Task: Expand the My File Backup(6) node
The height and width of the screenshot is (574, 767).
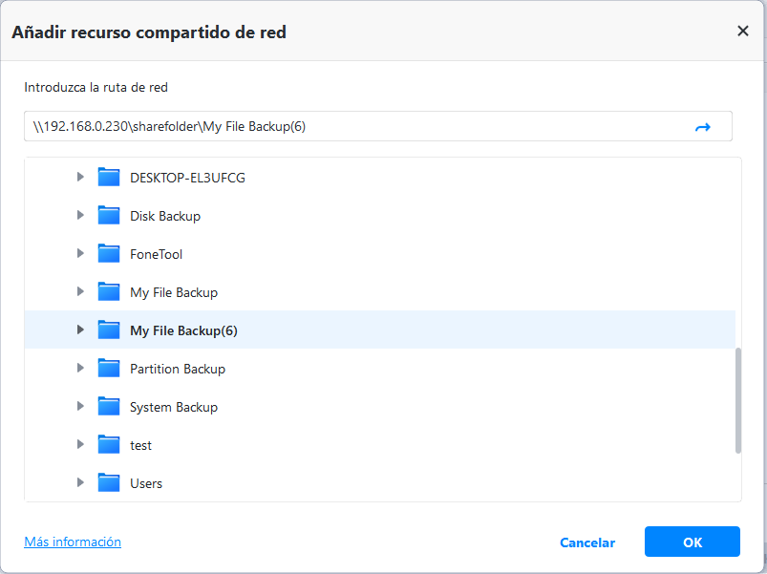Action: pyautogui.click(x=81, y=330)
